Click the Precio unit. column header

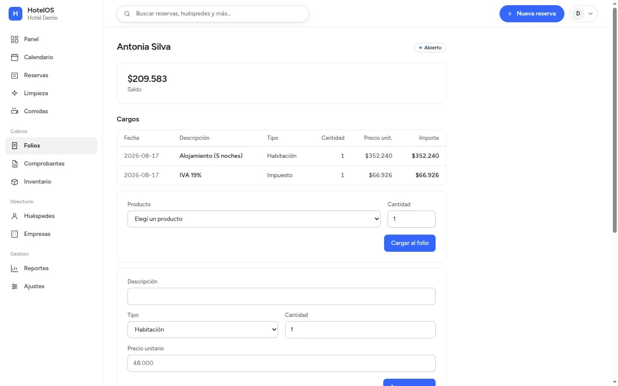pyautogui.click(x=378, y=138)
